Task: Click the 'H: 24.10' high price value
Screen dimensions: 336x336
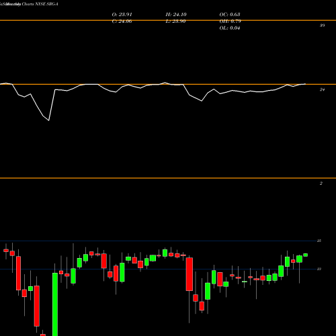Action: [x=176, y=15]
